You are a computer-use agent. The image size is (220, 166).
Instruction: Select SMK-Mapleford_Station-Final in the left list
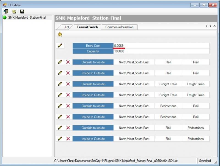click(x=27, y=18)
